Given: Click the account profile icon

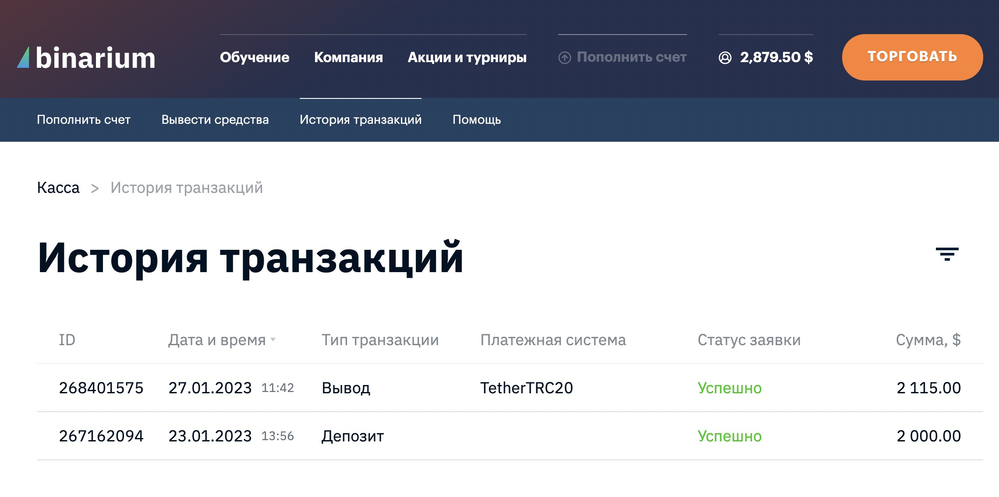Looking at the screenshot, I should click(725, 57).
